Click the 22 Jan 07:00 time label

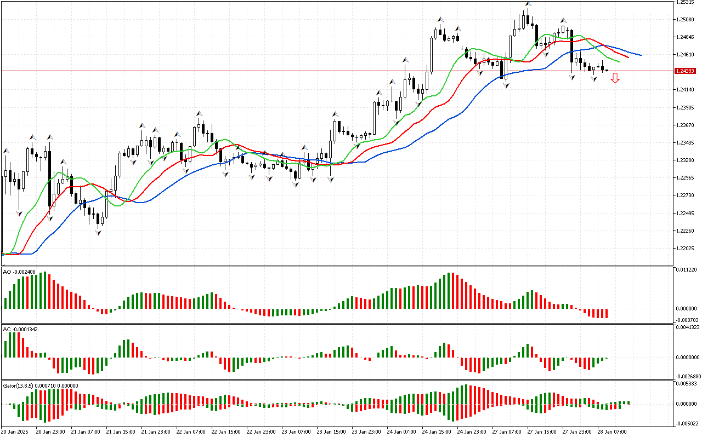[191, 431]
